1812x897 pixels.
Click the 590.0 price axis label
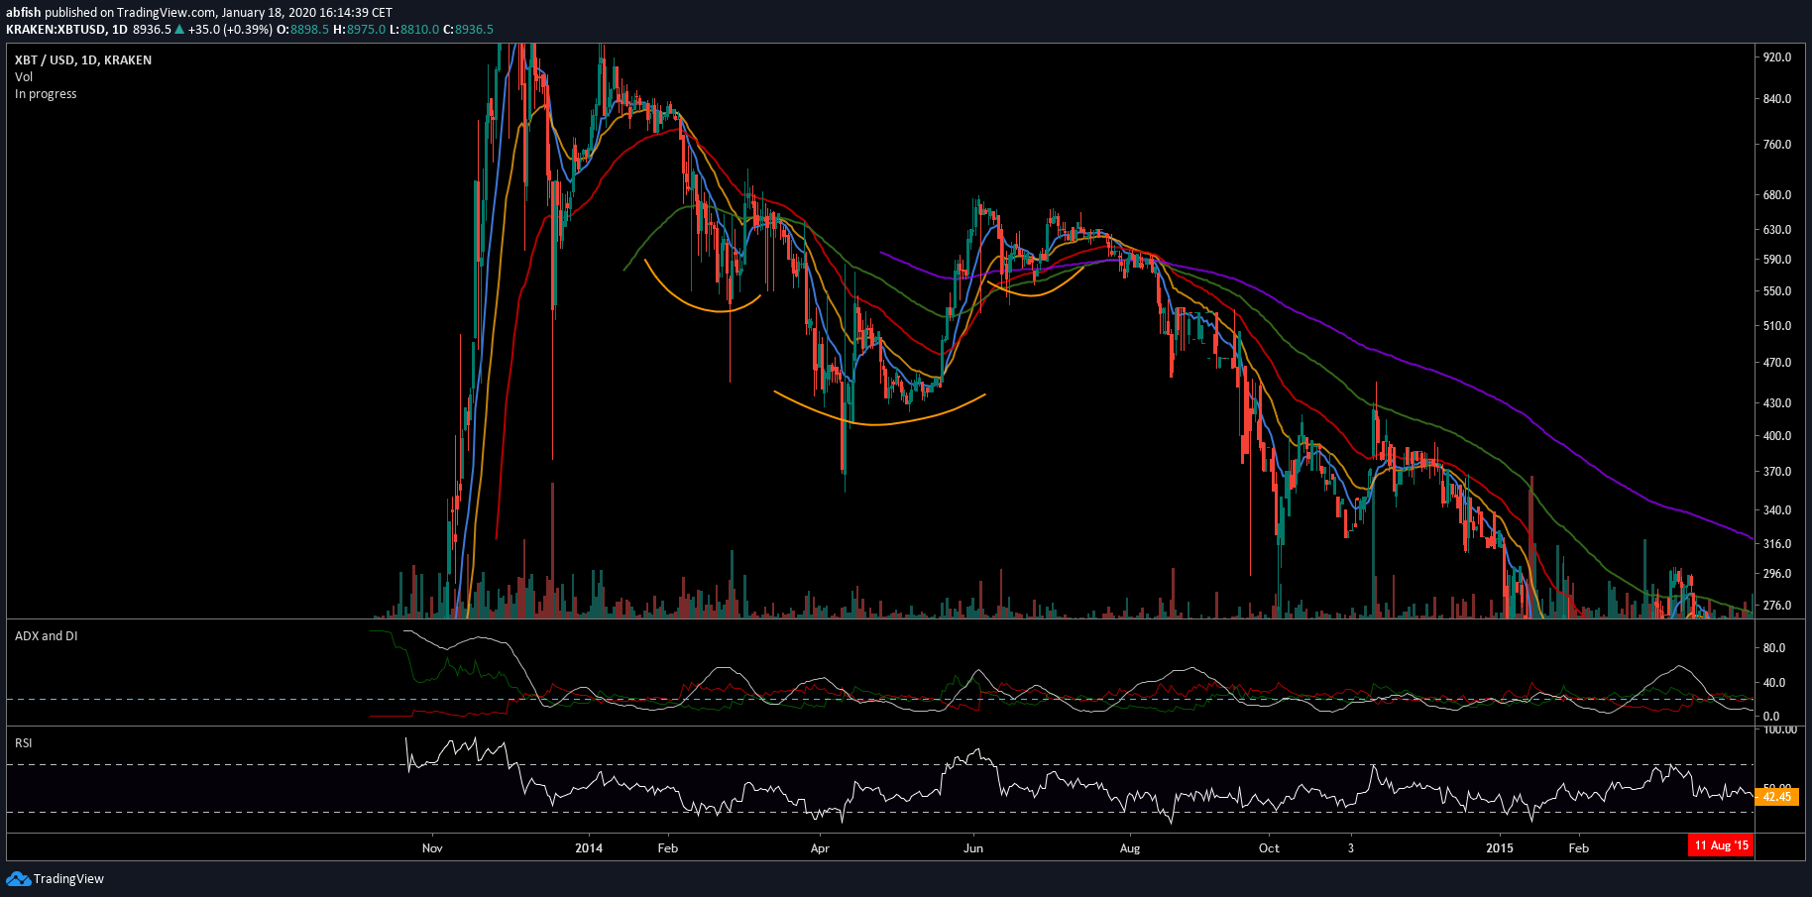pos(1777,260)
